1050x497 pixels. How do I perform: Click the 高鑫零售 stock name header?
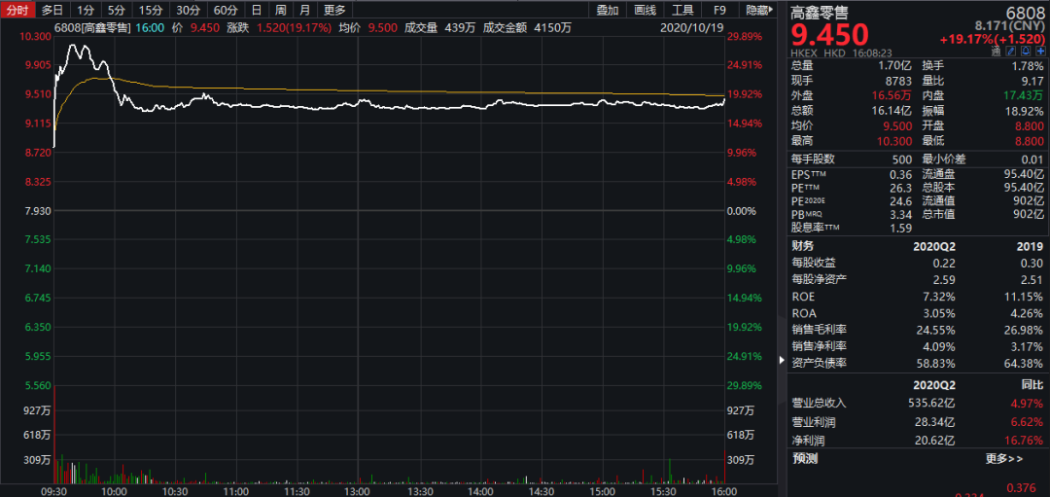click(x=817, y=12)
